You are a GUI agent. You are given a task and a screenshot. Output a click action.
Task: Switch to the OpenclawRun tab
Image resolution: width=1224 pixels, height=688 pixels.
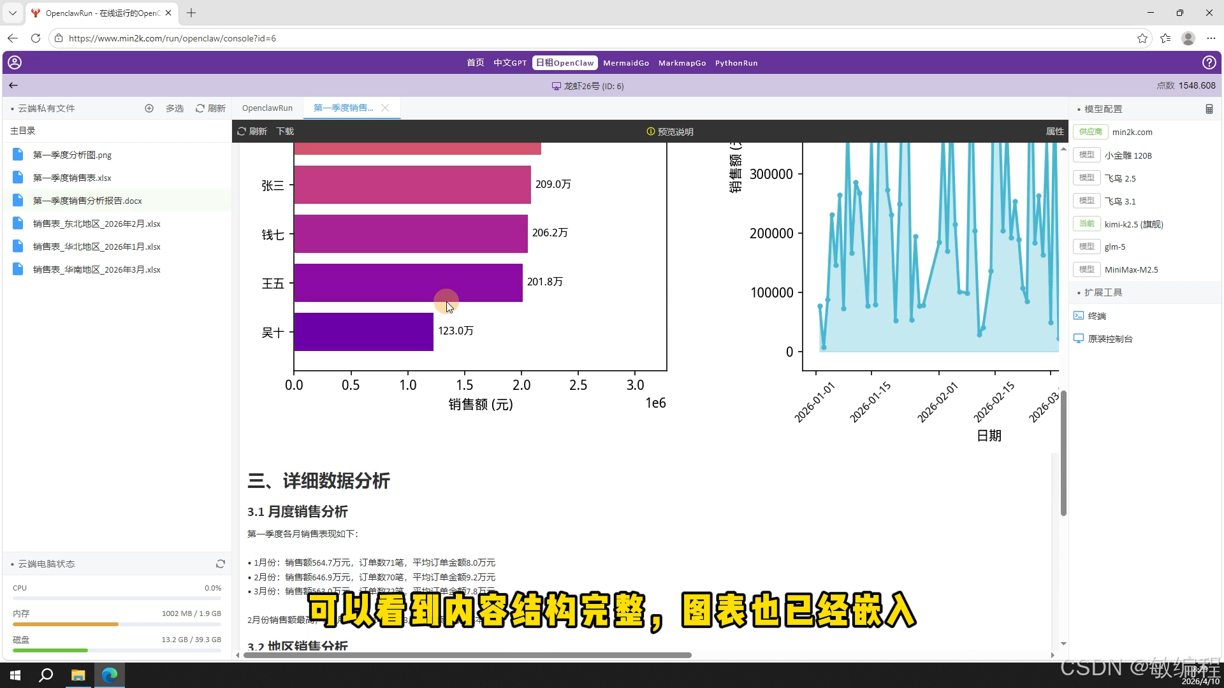click(x=267, y=108)
